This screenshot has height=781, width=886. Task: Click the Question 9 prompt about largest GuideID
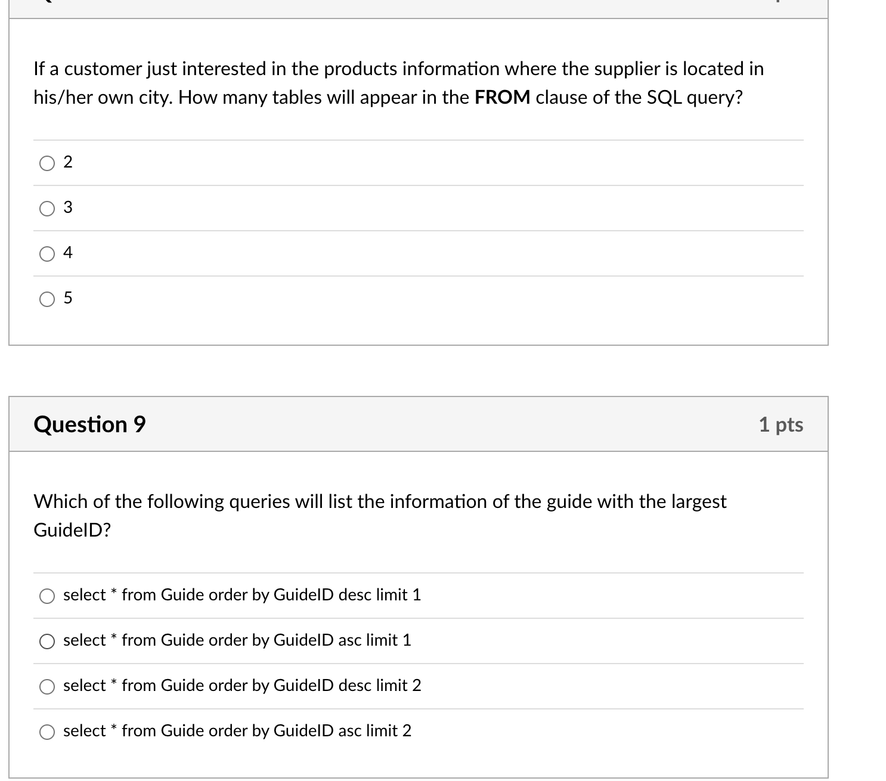pyautogui.click(x=380, y=514)
